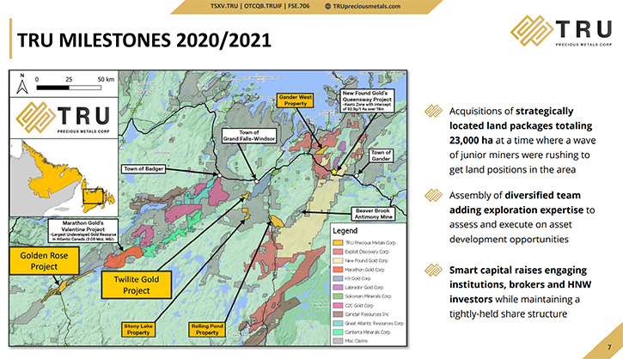Click the Exploit Discovery Corp legend swatch
The image size is (623, 359).
[338, 252]
